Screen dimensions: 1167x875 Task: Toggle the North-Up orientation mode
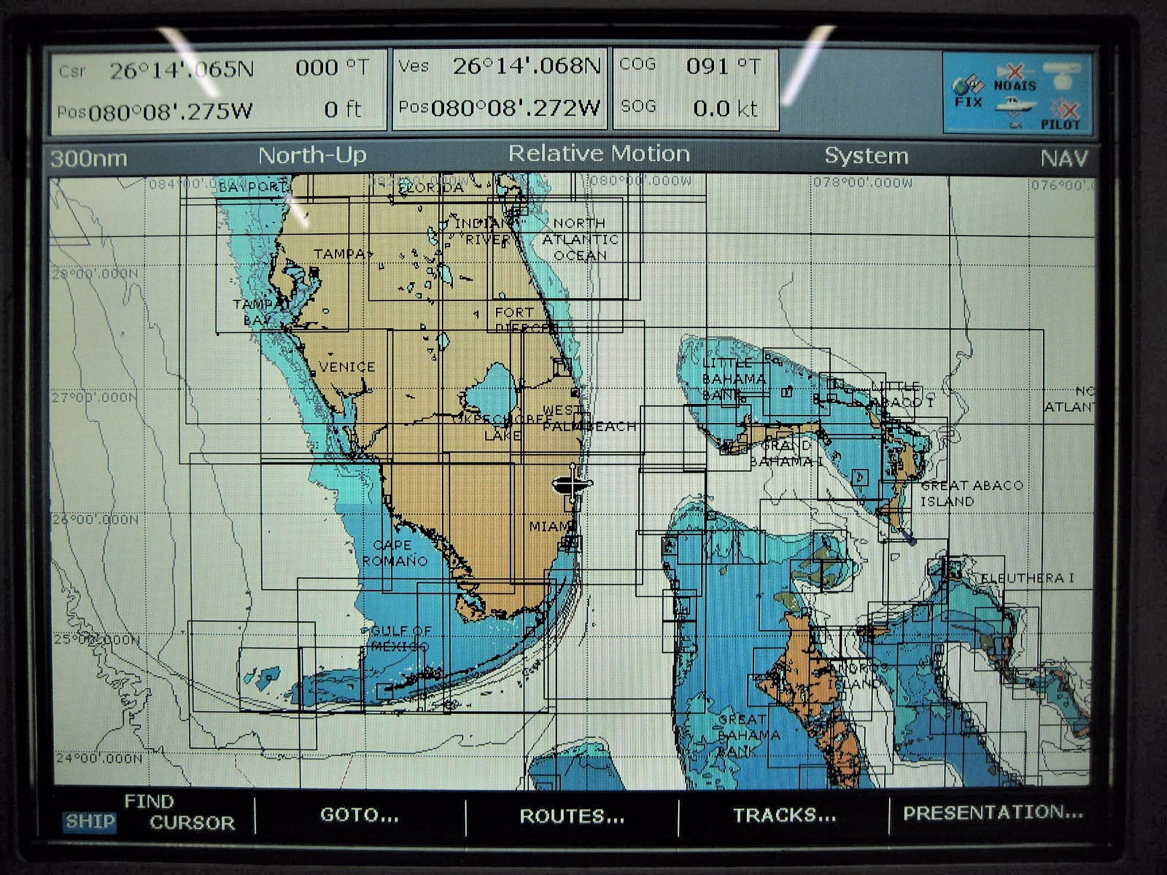tap(312, 156)
